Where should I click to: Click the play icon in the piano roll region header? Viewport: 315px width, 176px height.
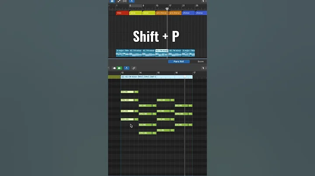(123, 77)
